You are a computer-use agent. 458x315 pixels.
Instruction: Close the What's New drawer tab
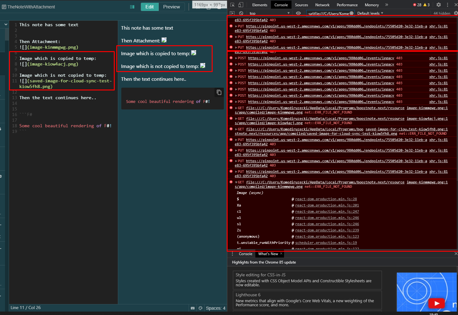pos(281,254)
